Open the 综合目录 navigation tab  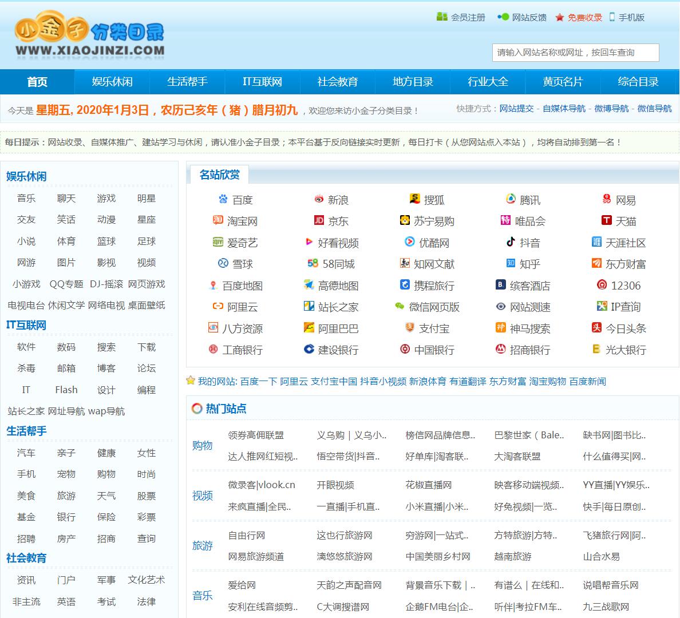click(638, 81)
